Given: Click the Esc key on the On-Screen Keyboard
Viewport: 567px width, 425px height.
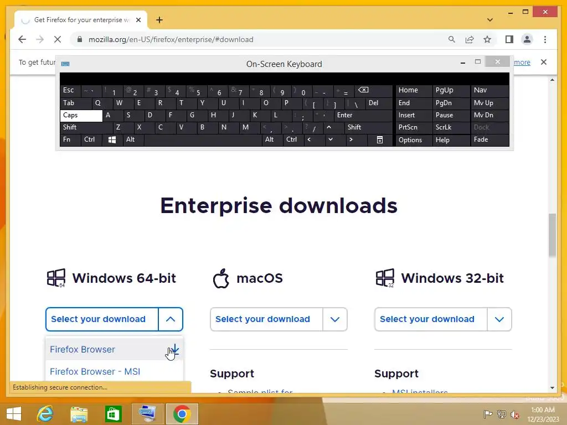Looking at the screenshot, I should click(x=70, y=90).
